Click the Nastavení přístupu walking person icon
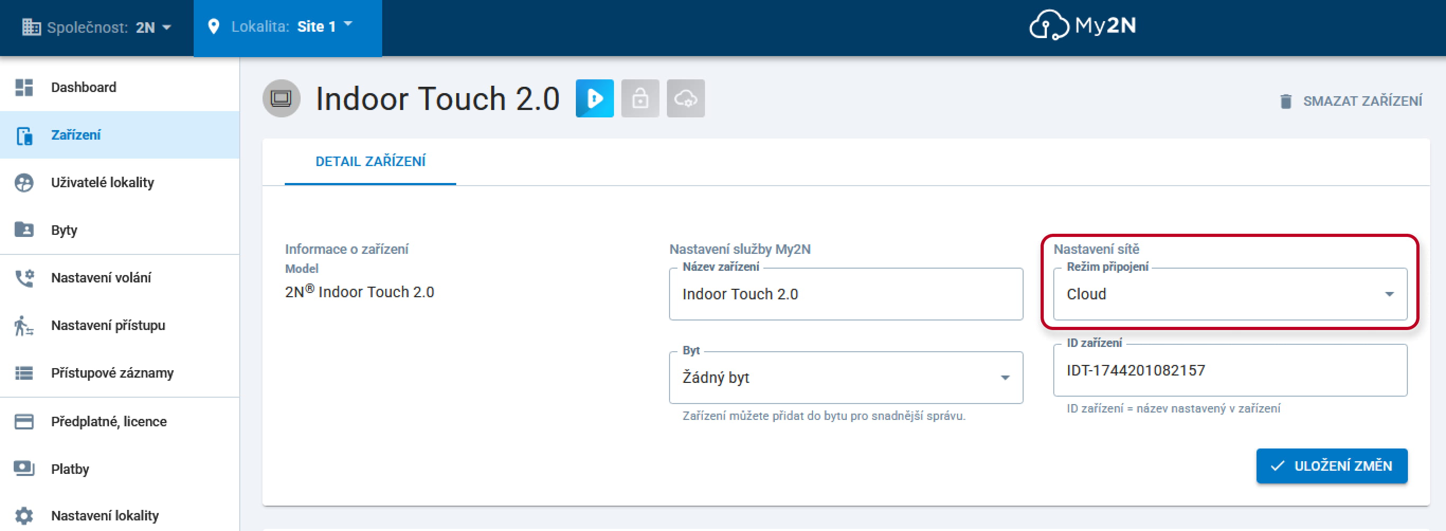 click(x=24, y=325)
